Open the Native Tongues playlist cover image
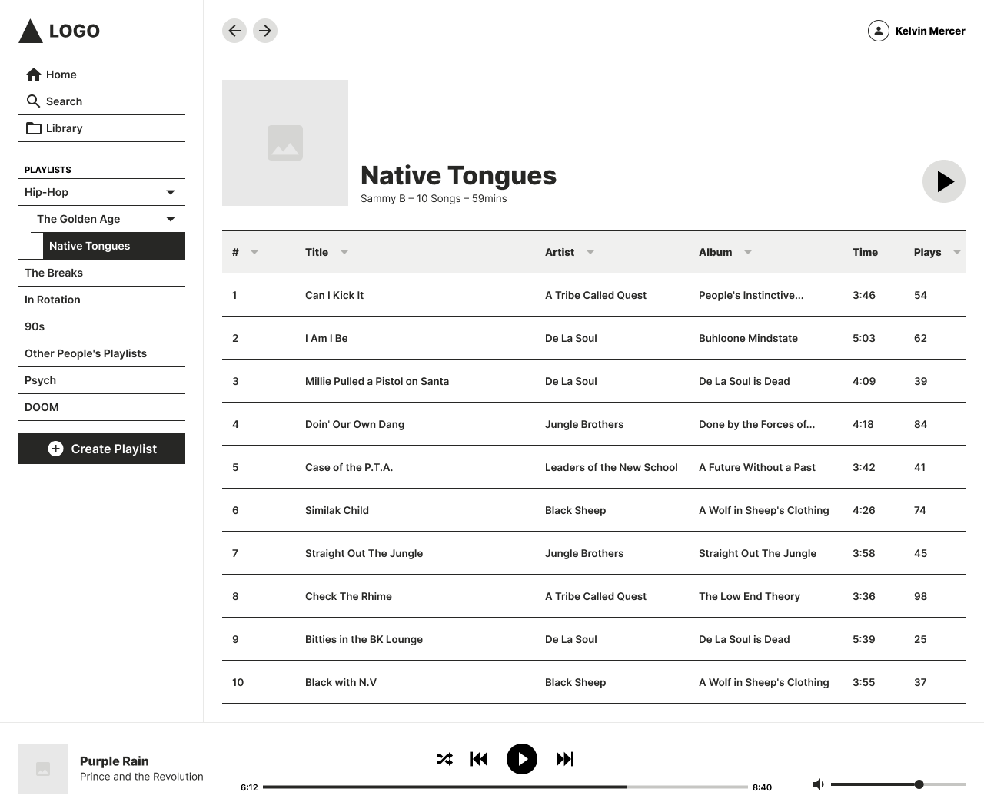Viewport: 984px width, 812px height. (285, 143)
